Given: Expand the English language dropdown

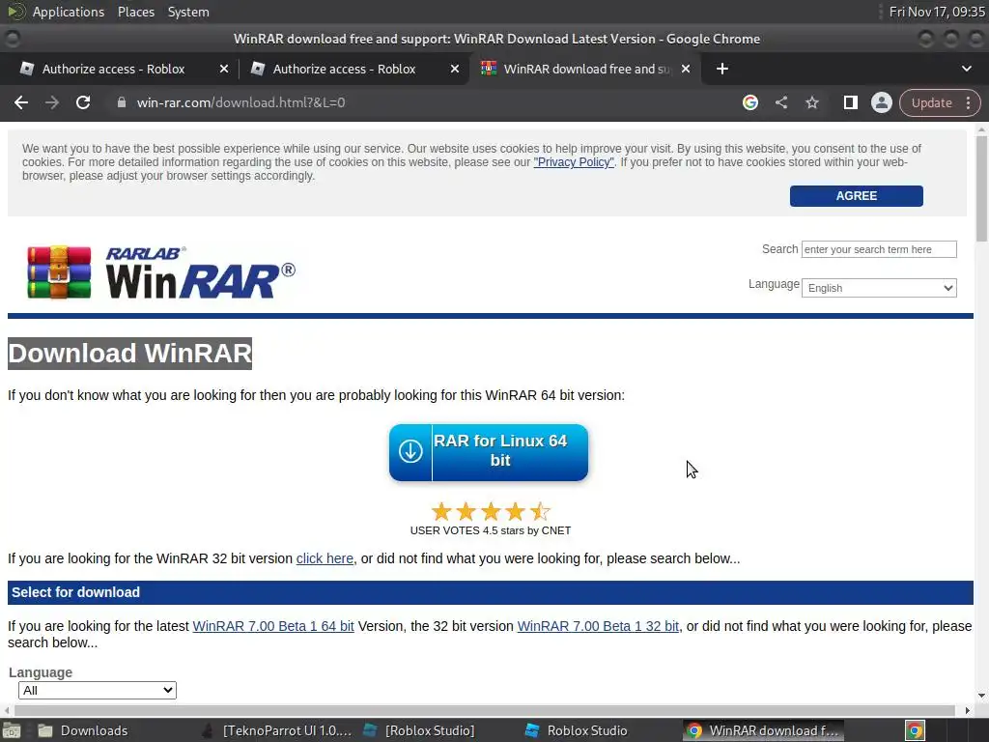Looking at the screenshot, I should [x=879, y=288].
